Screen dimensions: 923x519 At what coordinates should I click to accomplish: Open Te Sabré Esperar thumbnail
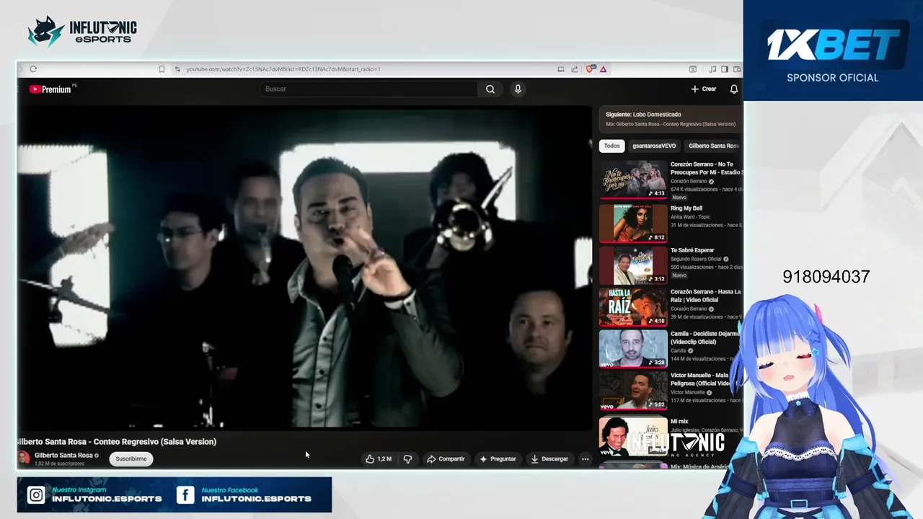point(633,265)
